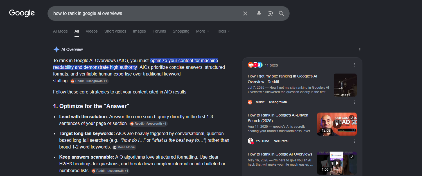
Task: Click the 'Neil Patel' channel name
Action: 281,141
